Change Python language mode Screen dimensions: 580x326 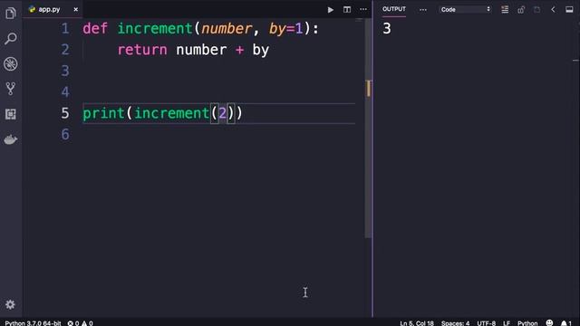(x=527, y=323)
